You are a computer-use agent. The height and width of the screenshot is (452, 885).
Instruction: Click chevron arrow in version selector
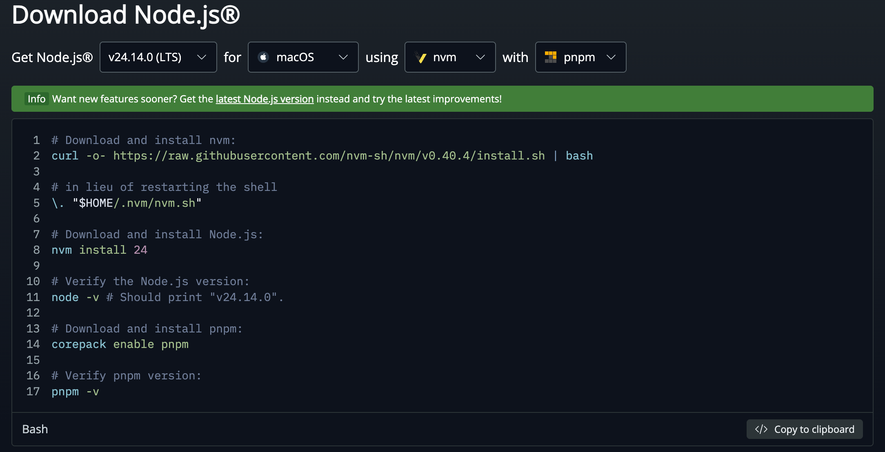[x=202, y=57]
